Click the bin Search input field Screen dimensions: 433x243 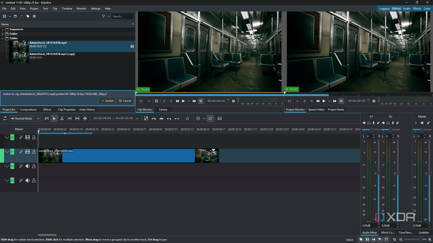(123, 16)
